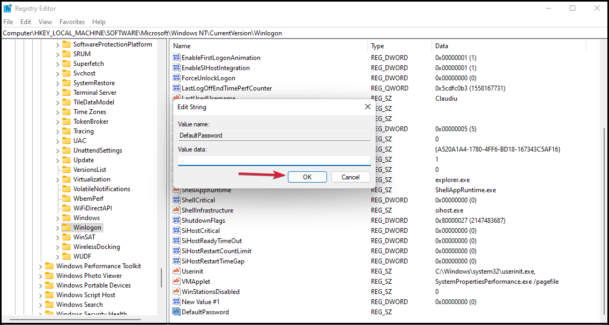
Task: Select the SystemRestore key in tree
Action: 94,83
